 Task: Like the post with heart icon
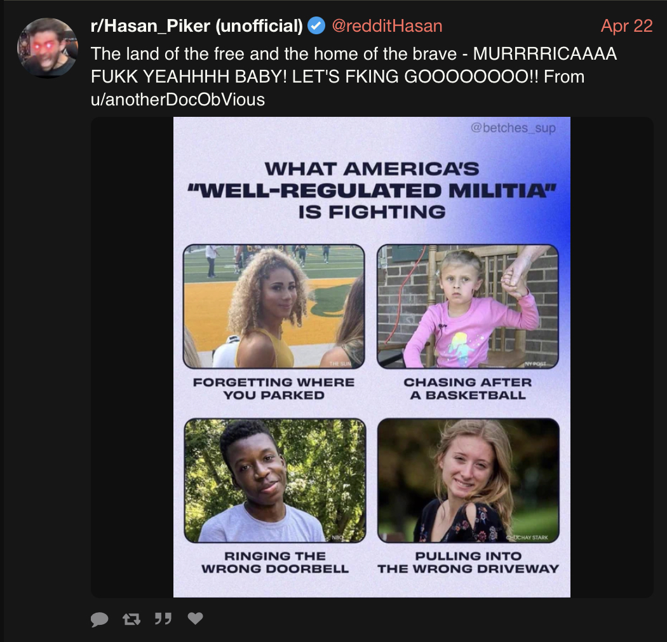click(195, 619)
